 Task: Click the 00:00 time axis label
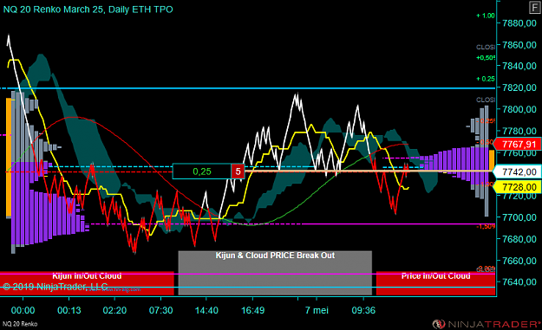(x=23, y=310)
